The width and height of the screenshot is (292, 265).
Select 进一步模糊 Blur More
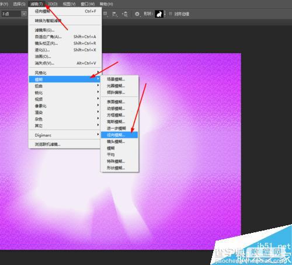(120, 128)
